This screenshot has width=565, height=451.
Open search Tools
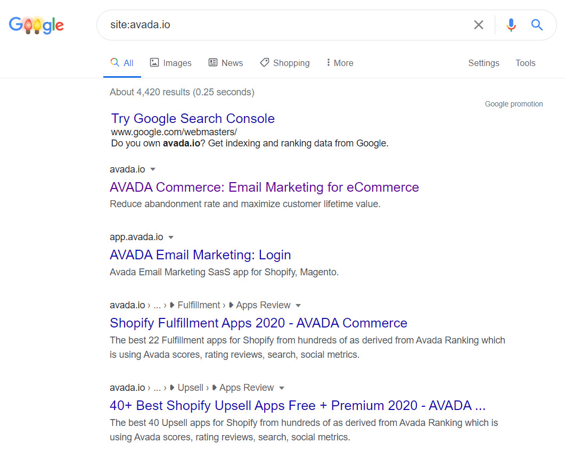525,63
